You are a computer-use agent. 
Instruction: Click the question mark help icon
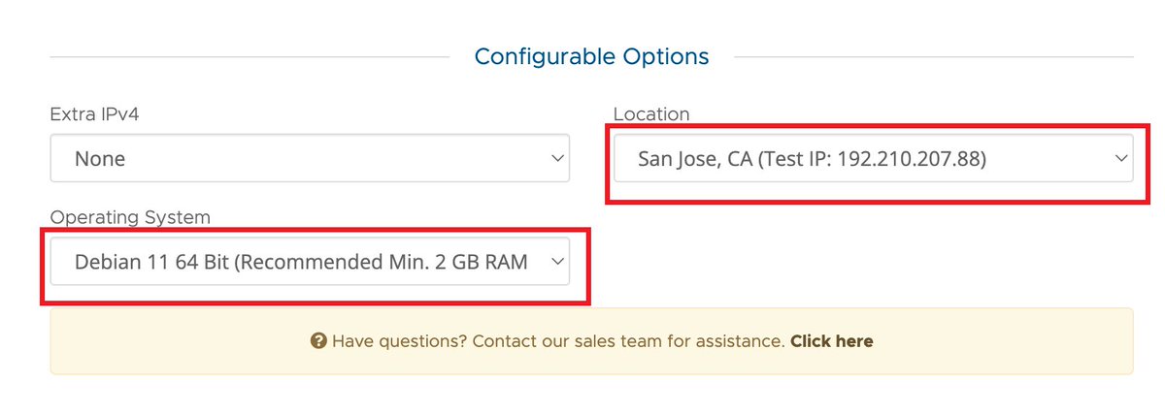pyautogui.click(x=317, y=341)
